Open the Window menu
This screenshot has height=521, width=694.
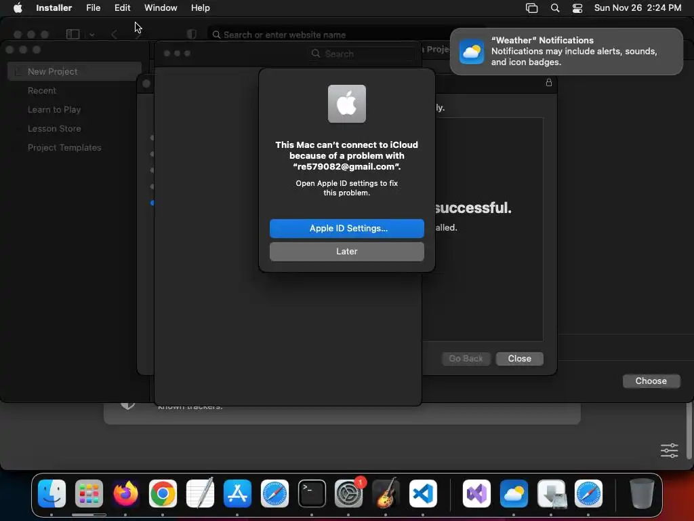161,7
